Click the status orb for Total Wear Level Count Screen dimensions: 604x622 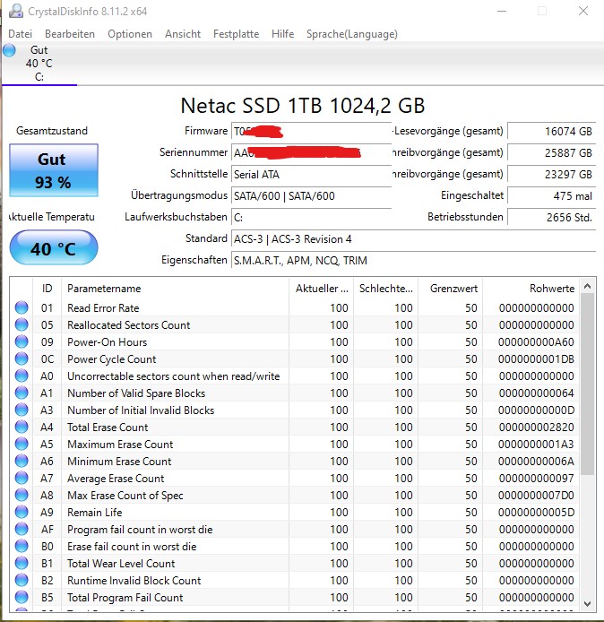click(x=22, y=563)
